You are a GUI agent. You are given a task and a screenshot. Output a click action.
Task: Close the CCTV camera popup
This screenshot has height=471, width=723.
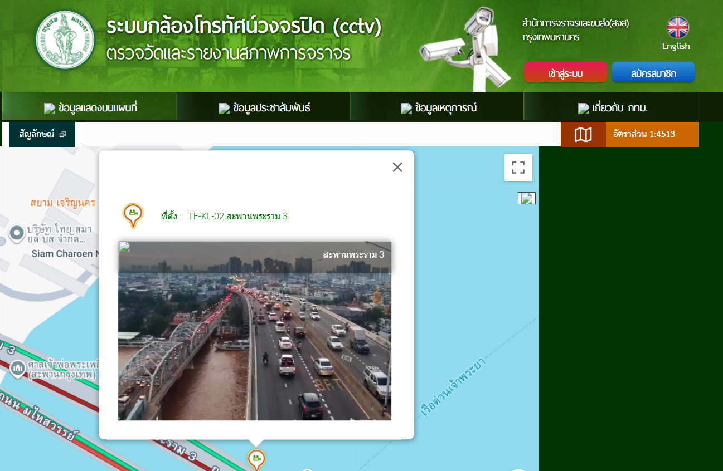pyautogui.click(x=397, y=167)
